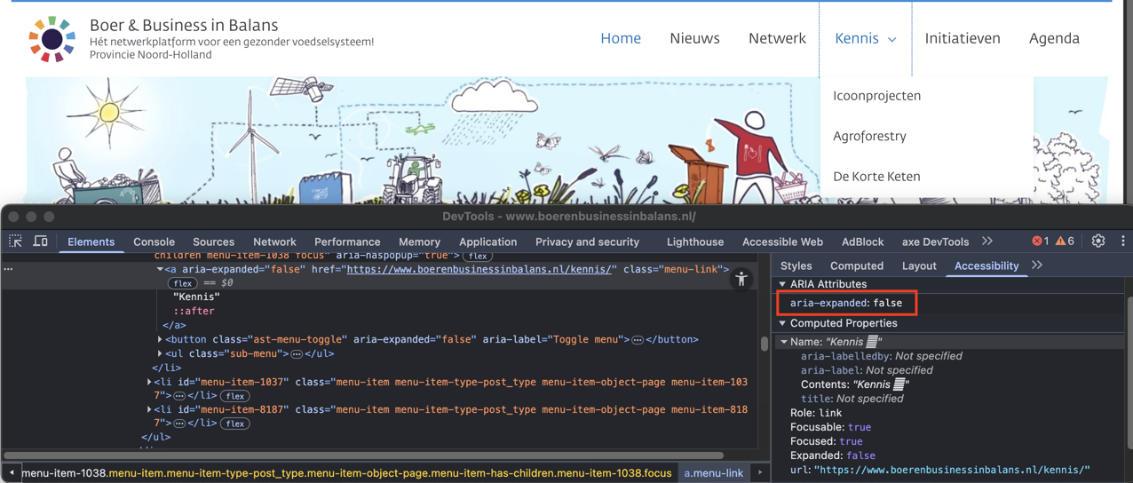Expand the ast-menu-toggle button node

point(160,339)
